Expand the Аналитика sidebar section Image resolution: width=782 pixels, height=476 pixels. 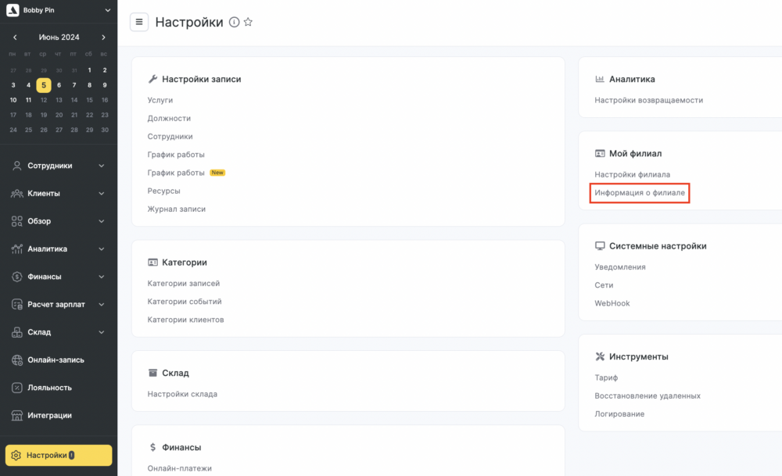102,249
